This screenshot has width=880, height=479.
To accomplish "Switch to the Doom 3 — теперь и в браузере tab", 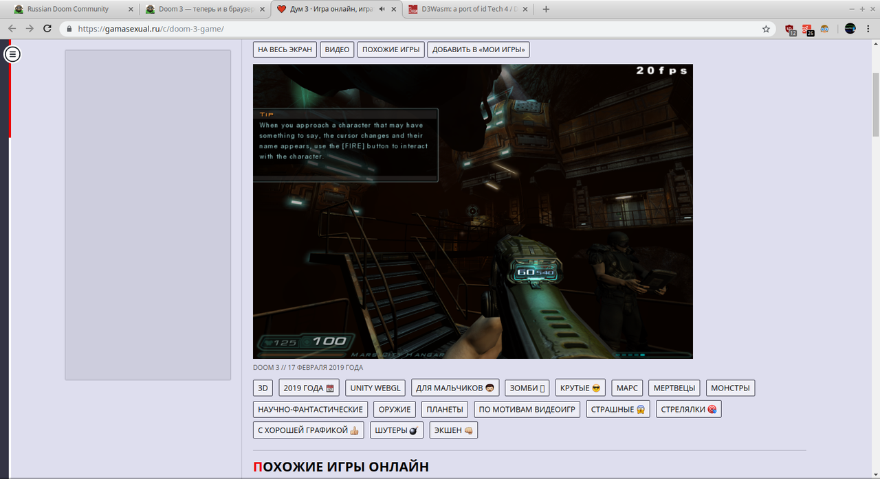I will pos(205,10).
